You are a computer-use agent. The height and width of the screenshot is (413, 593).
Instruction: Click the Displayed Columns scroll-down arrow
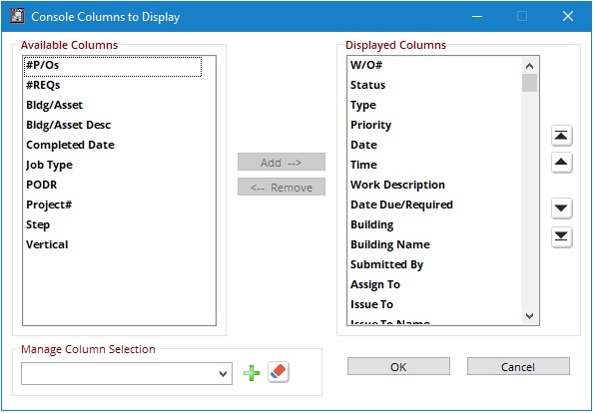[529, 316]
